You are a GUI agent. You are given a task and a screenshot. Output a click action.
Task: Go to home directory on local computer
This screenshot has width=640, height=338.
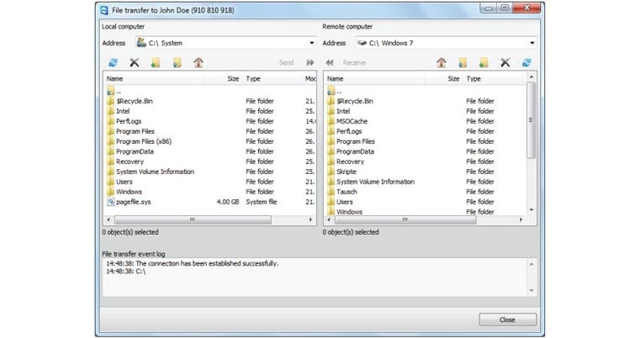pyautogui.click(x=198, y=62)
